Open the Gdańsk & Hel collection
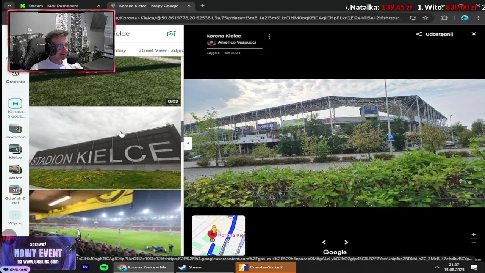The image size is (485, 273). pyautogui.click(x=16, y=190)
